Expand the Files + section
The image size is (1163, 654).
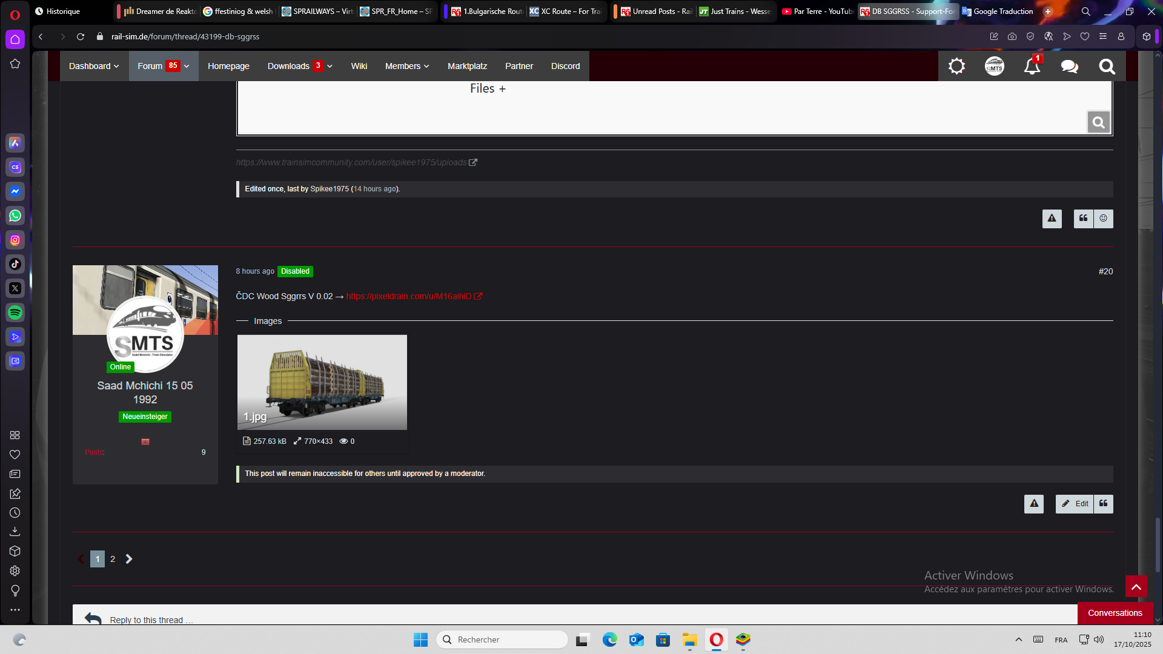point(488,88)
